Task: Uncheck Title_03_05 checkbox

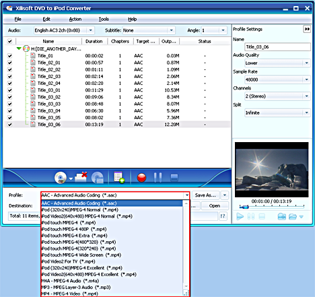Action: tap(9, 118)
